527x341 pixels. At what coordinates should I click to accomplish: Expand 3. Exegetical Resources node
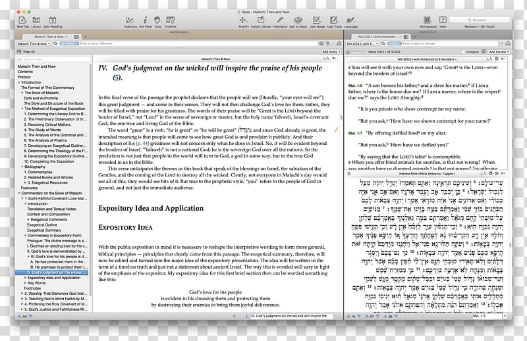25,183
